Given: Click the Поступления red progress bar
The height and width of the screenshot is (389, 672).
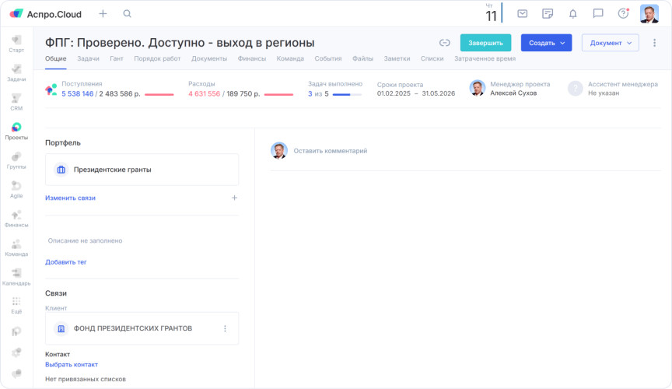Looking at the screenshot, I should pyautogui.click(x=159, y=94).
